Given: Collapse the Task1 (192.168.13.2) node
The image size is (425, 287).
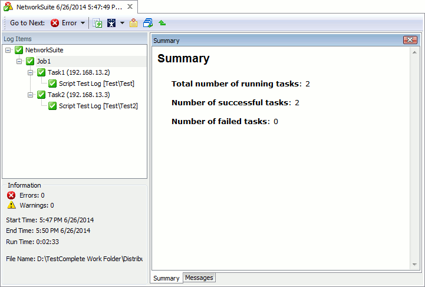Looking at the screenshot, I should click(31, 72).
